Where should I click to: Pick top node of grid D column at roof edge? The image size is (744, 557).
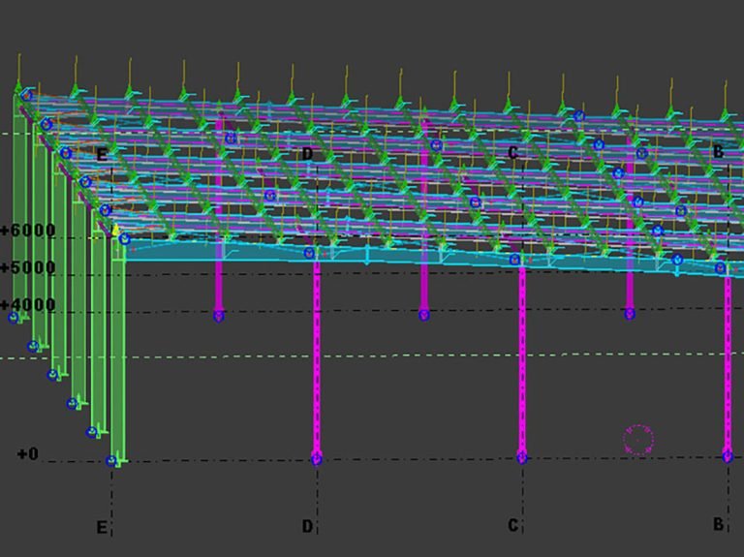click(x=309, y=253)
